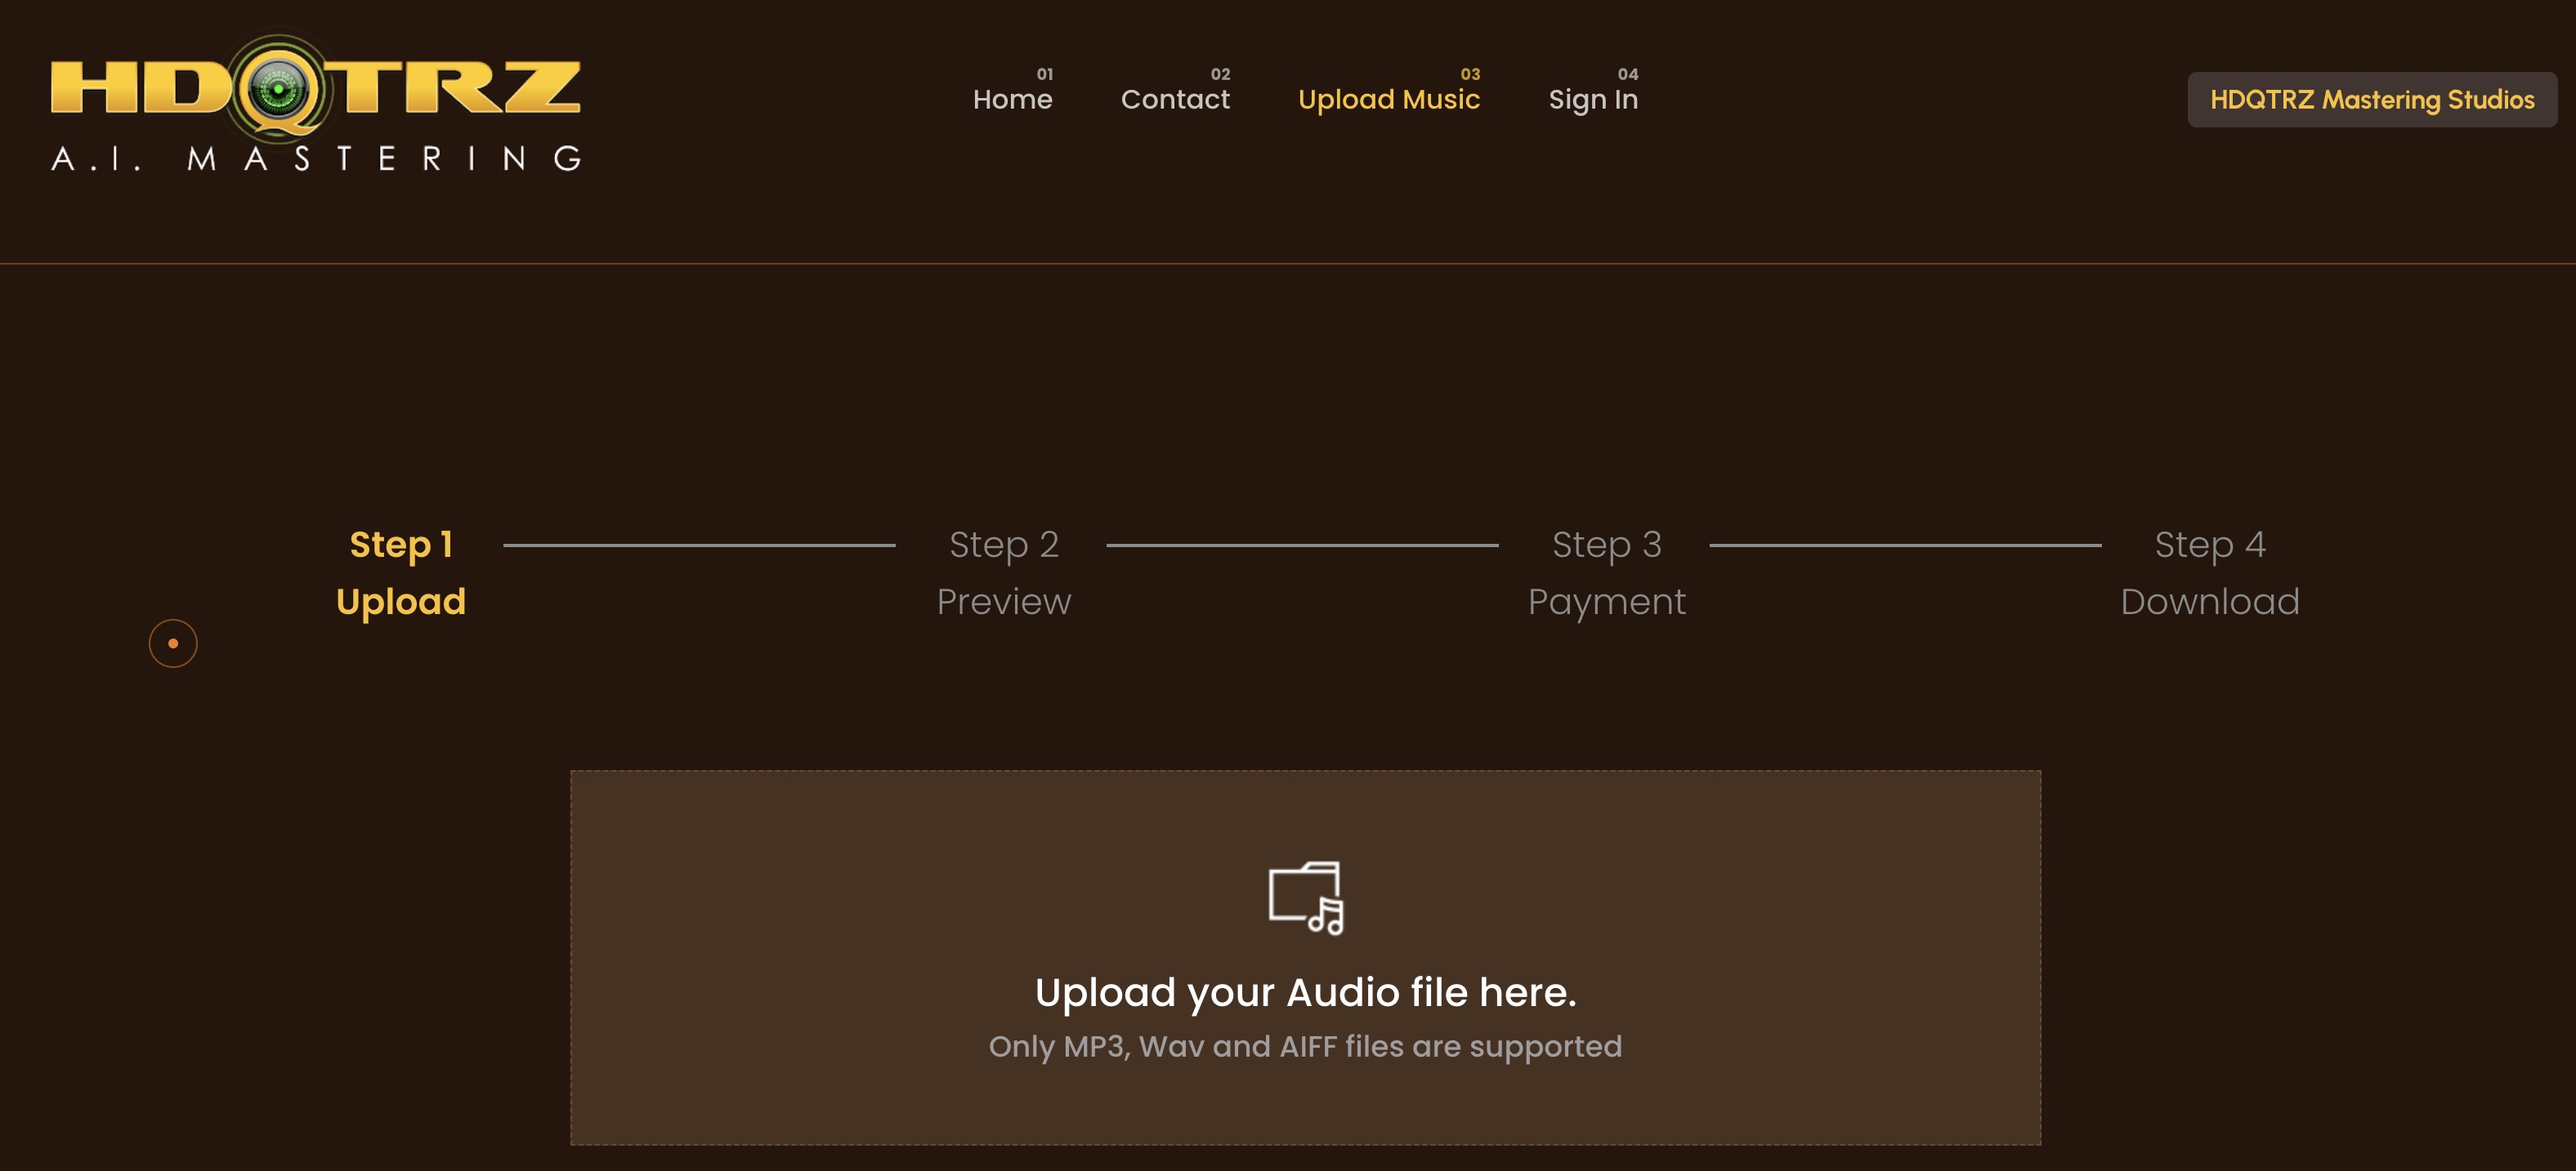2576x1171 pixels.
Task: Select the Step 2 Preview stage
Action: pos(1003,572)
